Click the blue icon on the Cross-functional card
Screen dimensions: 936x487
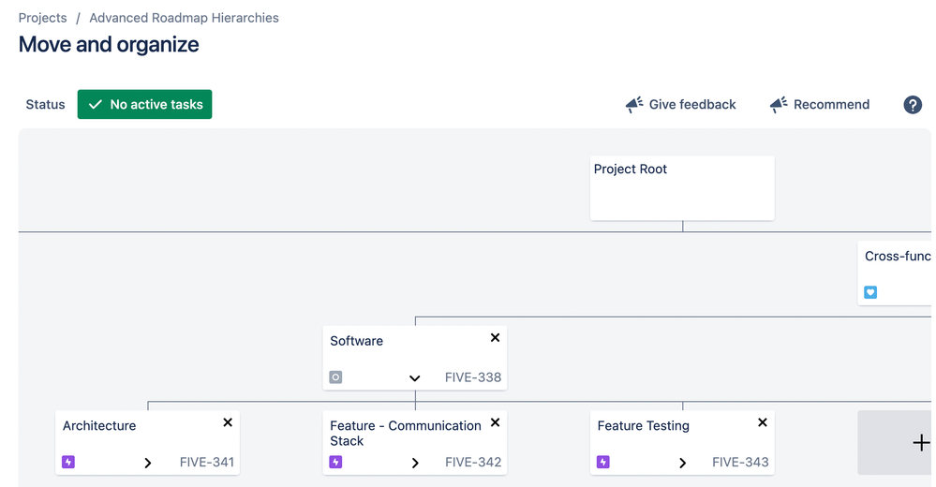tap(870, 292)
